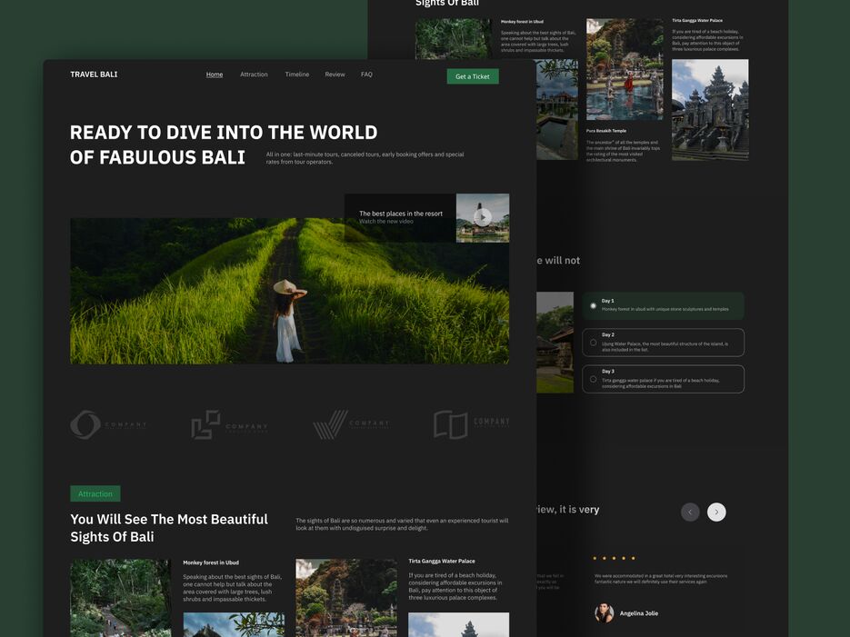Go to next review with the white arrow
The width and height of the screenshot is (850, 637).
[716, 512]
